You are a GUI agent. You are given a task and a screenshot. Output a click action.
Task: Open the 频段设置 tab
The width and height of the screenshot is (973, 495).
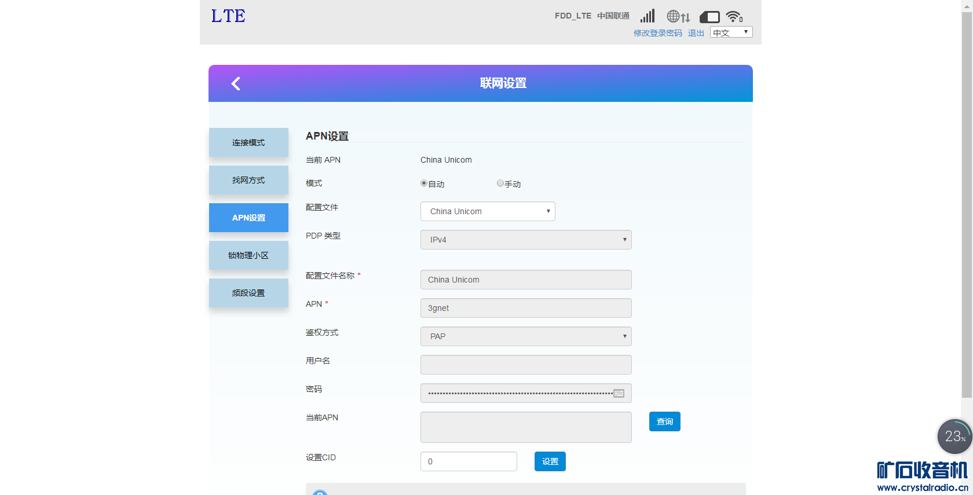point(248,293)
